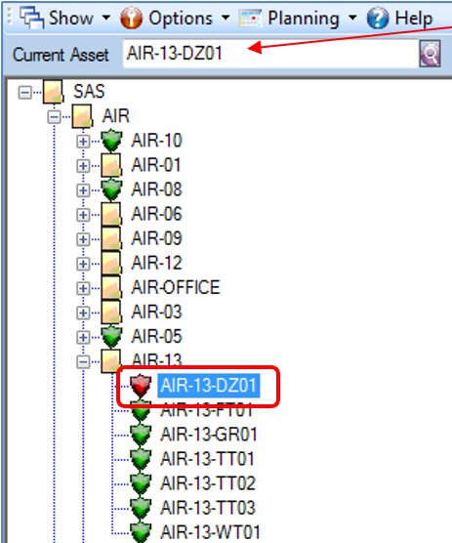The height and width of the screenshot is (543, 452).
Task: Click the red shield icon for AIR-13-DZ01
Action: point(141,385)
